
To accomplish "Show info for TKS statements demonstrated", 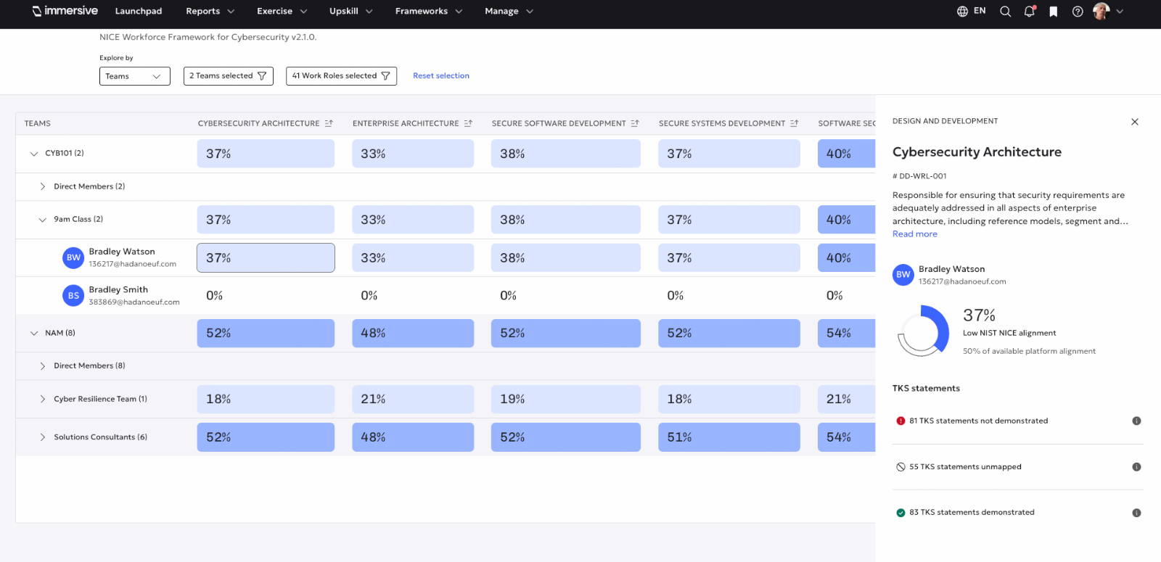I will tap(1136, 513).
